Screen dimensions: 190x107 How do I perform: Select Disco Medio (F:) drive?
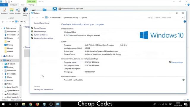13,97
